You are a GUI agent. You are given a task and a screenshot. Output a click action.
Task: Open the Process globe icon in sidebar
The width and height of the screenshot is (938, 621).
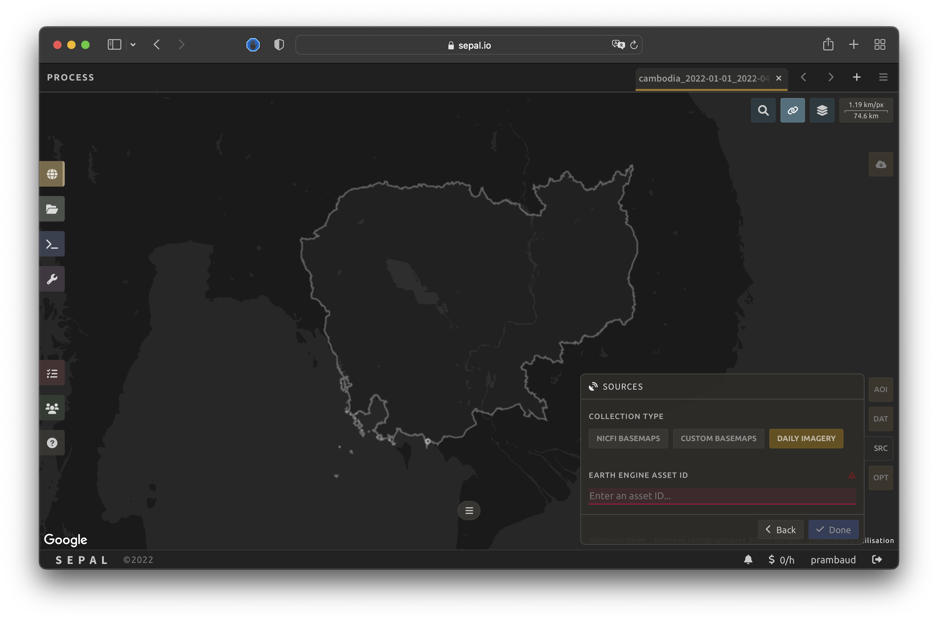[52, 174]
